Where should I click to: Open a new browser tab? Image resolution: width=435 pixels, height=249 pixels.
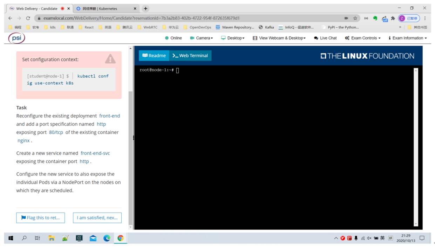[x=145, y=8]
